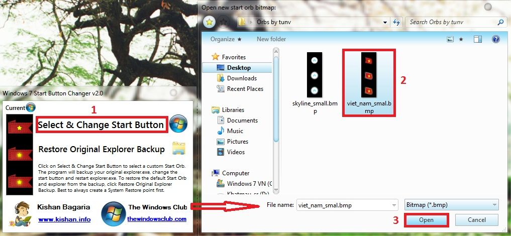Select Libraries in the navigation pane

[233, 109]
